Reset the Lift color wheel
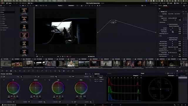This screenshot has height=106, width=188. pyautogui.click(x=22, y=80)
